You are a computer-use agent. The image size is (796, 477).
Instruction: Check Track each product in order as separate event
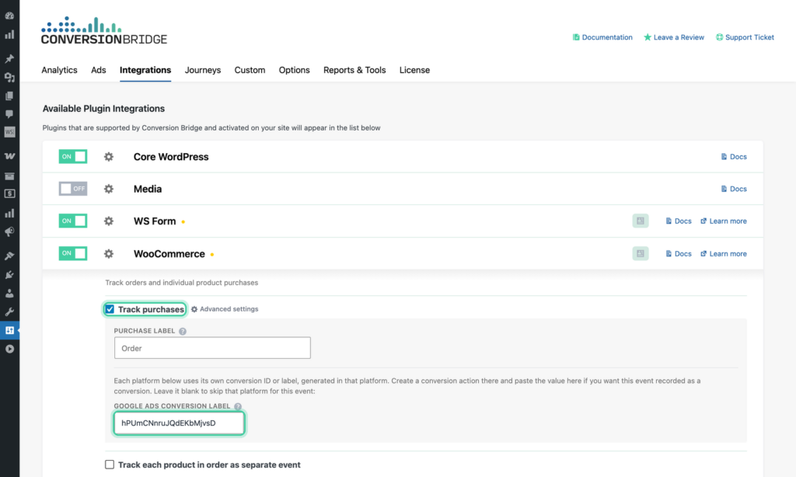[x=110, y=465]
